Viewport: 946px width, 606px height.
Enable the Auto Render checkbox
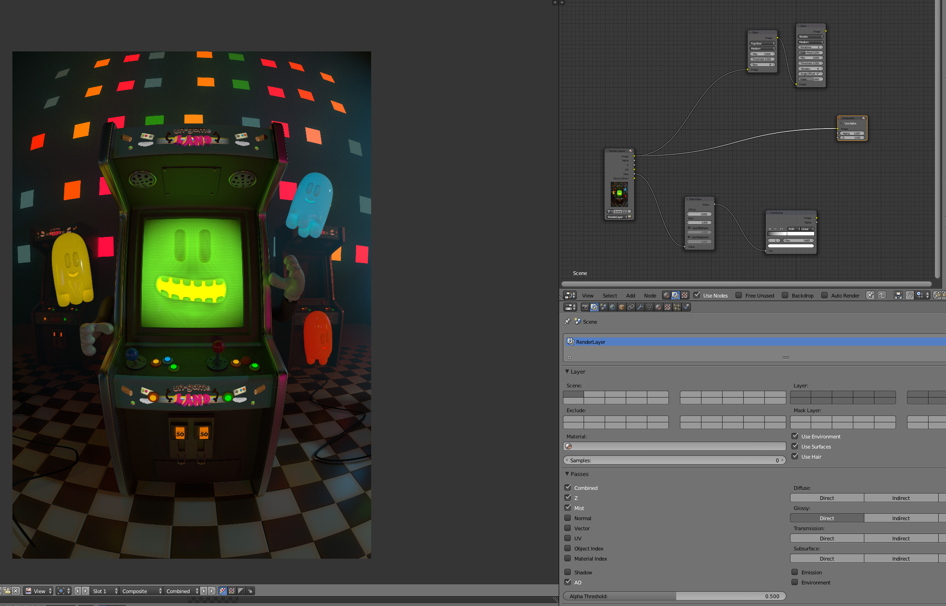coord(824,295)
